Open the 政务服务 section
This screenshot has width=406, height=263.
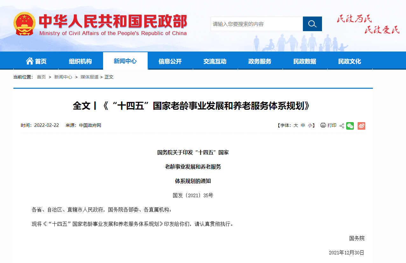click(x=260, y=60)
